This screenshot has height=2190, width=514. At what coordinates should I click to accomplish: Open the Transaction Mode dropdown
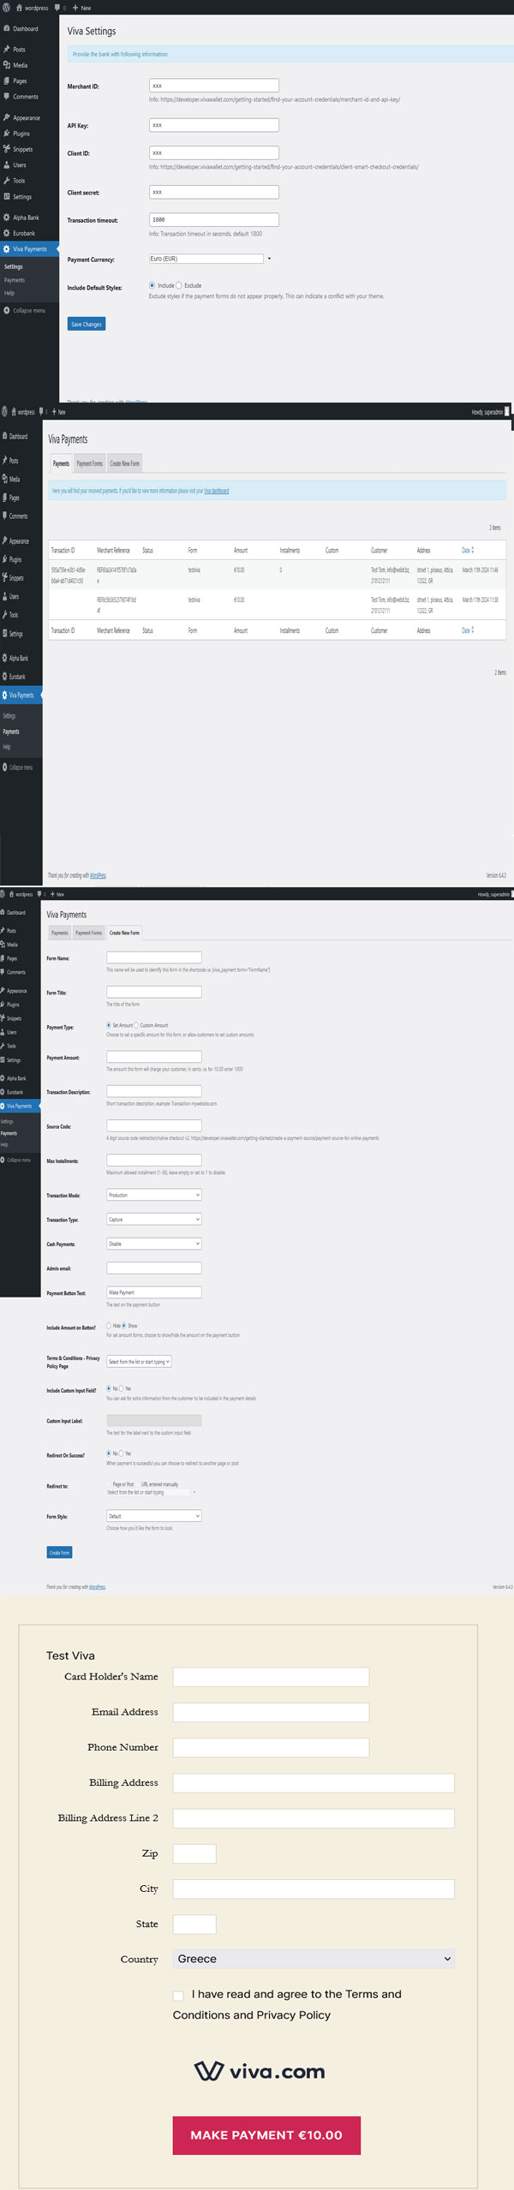coord(154,1195)
